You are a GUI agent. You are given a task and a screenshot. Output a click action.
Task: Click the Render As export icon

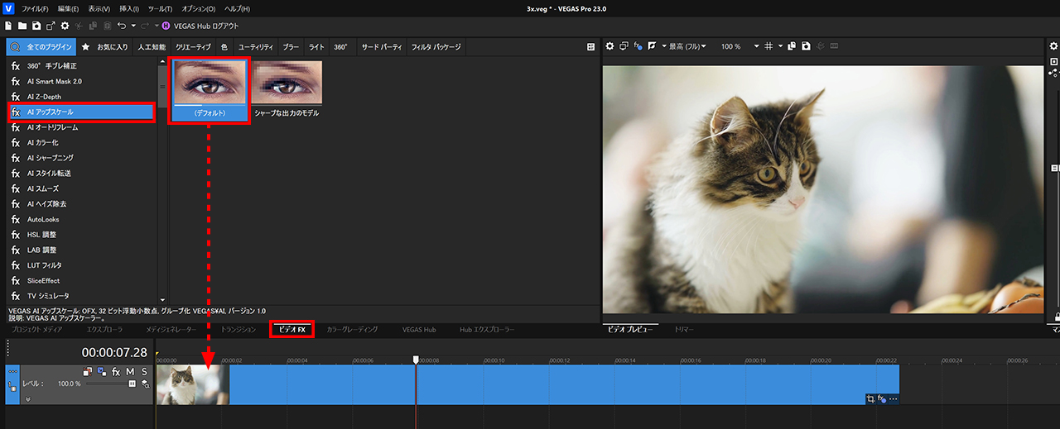coord(51,26)
